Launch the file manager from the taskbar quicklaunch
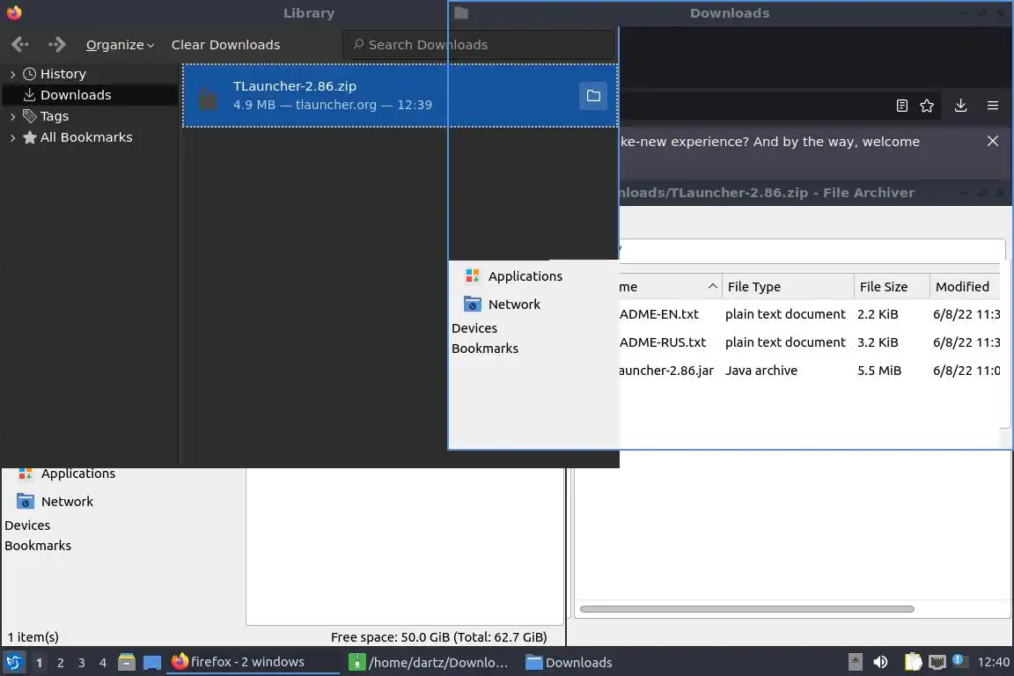 127,662
